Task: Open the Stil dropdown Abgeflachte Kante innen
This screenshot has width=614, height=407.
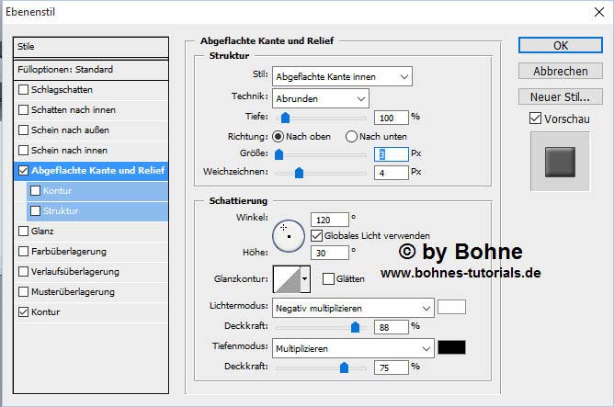Action: (x=342, y=76)
